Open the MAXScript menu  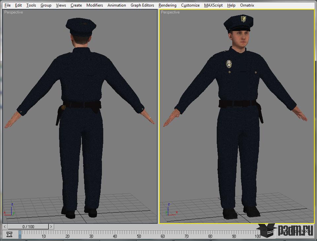tap(213, 5)
